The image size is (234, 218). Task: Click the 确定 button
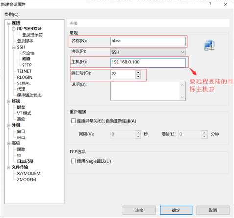176,210
